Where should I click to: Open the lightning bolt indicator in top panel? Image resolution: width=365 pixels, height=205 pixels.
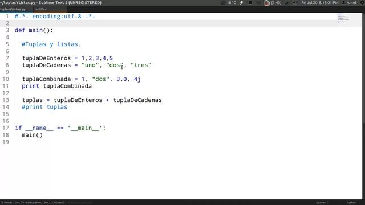point(242,2)
